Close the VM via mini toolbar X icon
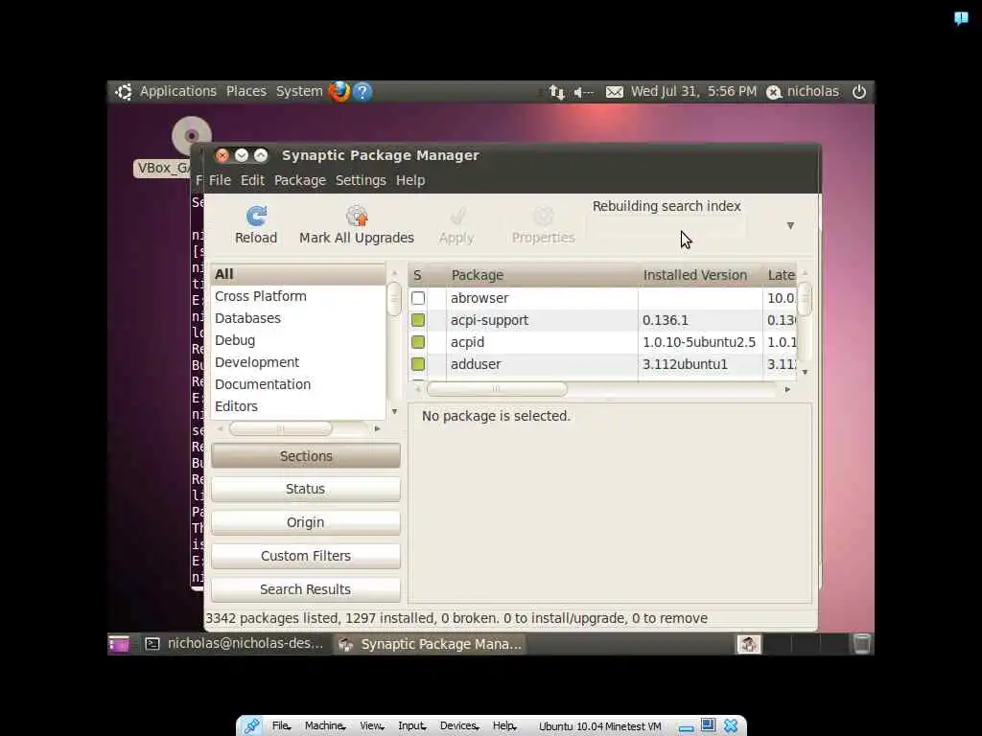982x736 pixels. pyautogui.click(x=731, y=726)
